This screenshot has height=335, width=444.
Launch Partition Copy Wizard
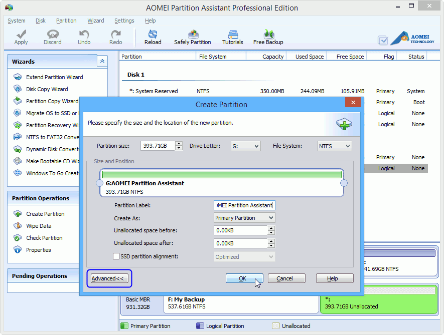coord(46,101)
